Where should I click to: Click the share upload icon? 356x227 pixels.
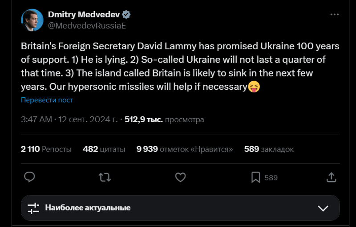(x=331, y=178)
